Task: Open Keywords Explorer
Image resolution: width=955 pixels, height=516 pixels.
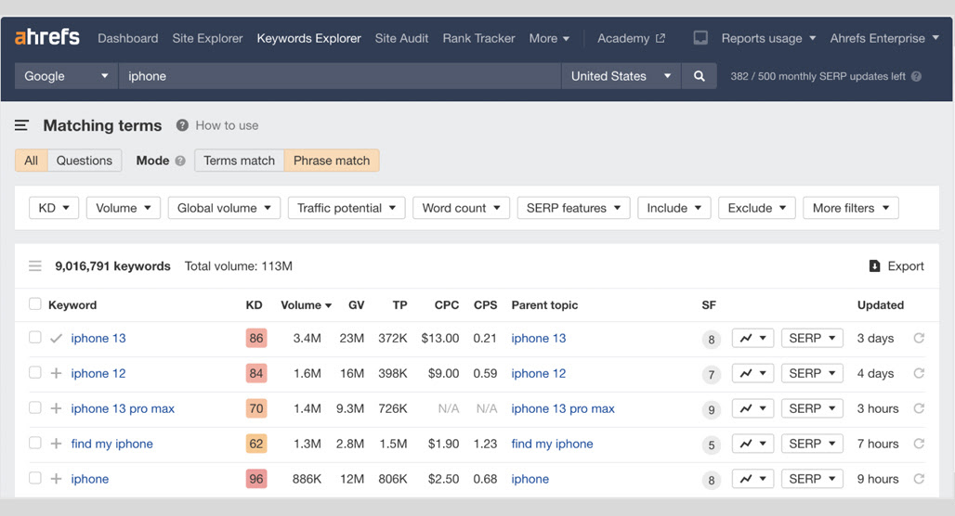Action: (x=308, y=38)
